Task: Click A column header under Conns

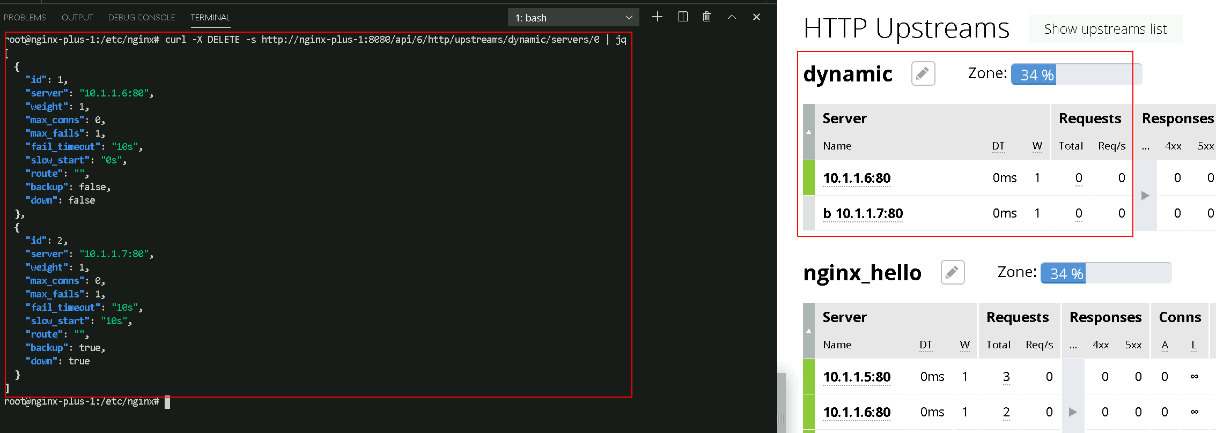Action: (1165, 345)
